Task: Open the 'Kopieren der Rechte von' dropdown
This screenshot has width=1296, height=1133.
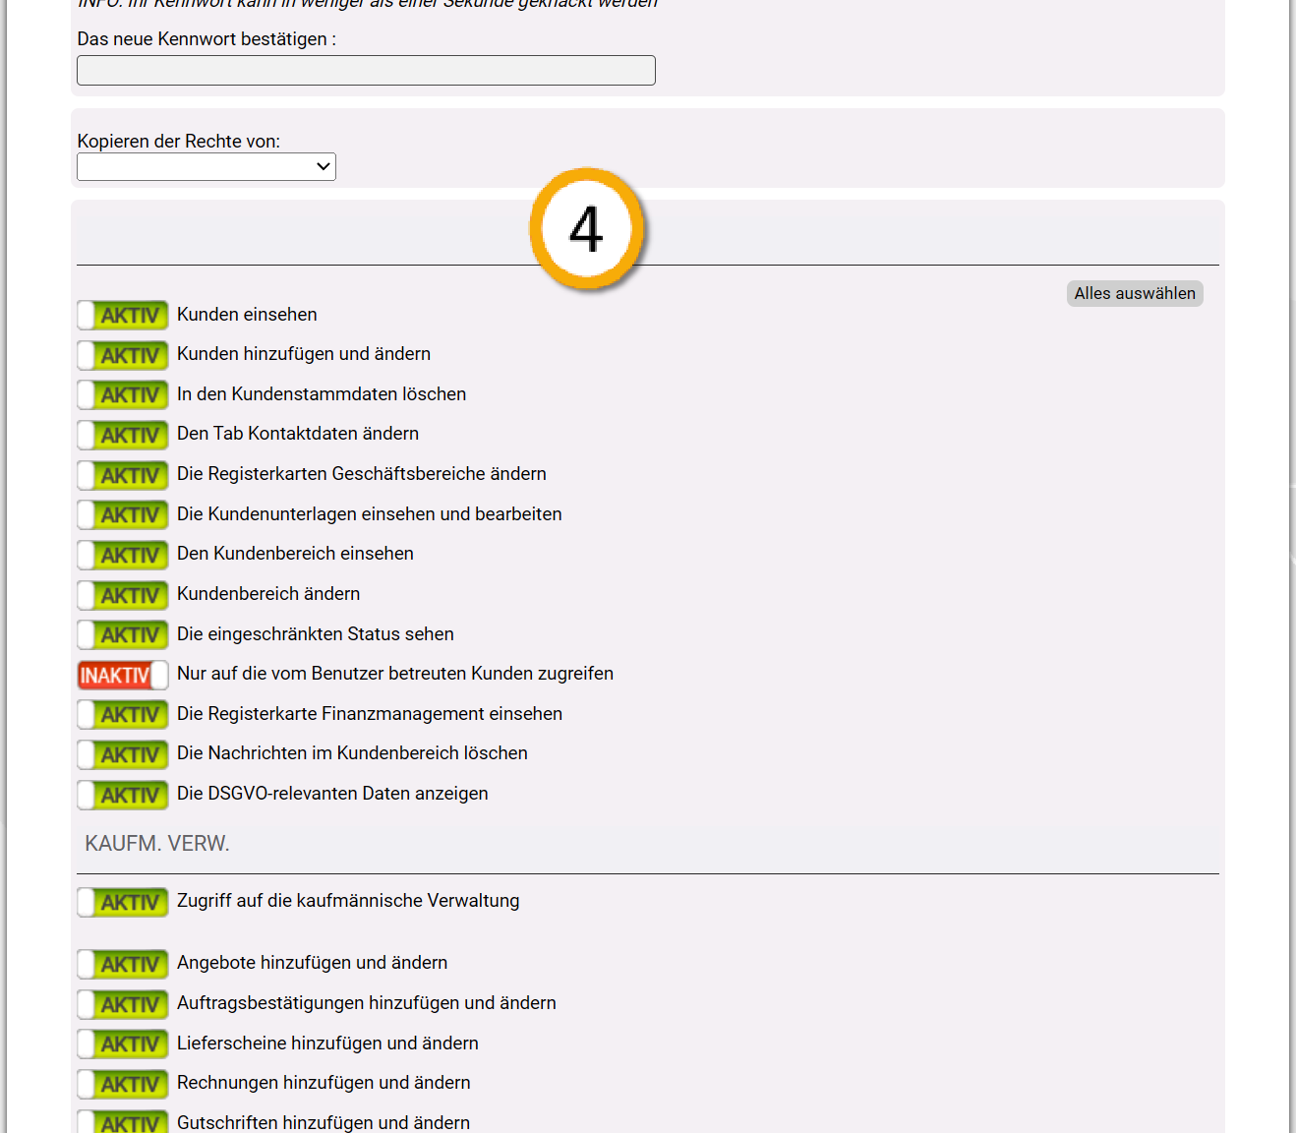Action: pos(206,167)
